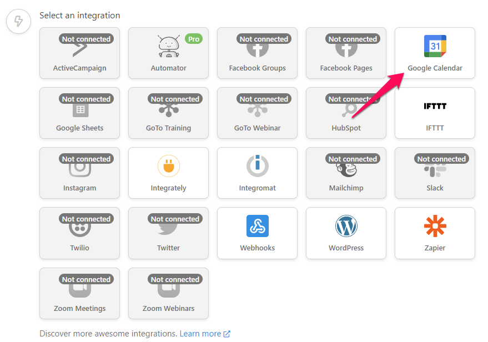Select the Twitter bird integration
The width and height of the screenshot is (488, 342).
[x=168, y=233]
